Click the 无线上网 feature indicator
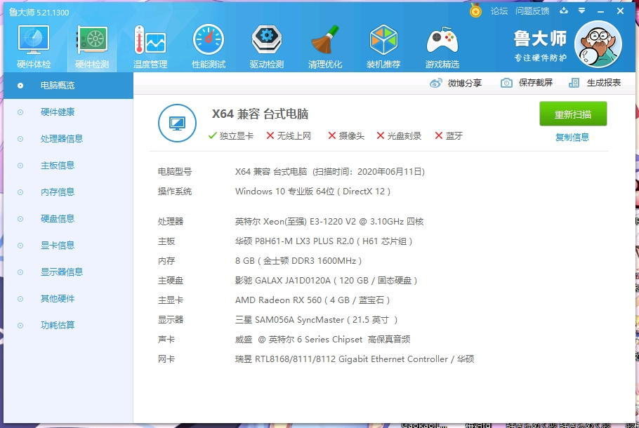639x428 pixels. click(x=289, y=136)
